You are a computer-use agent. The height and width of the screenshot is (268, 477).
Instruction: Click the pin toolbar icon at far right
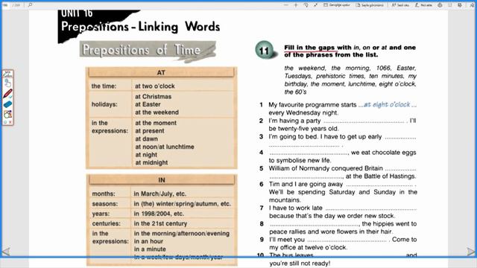(472, 5)
